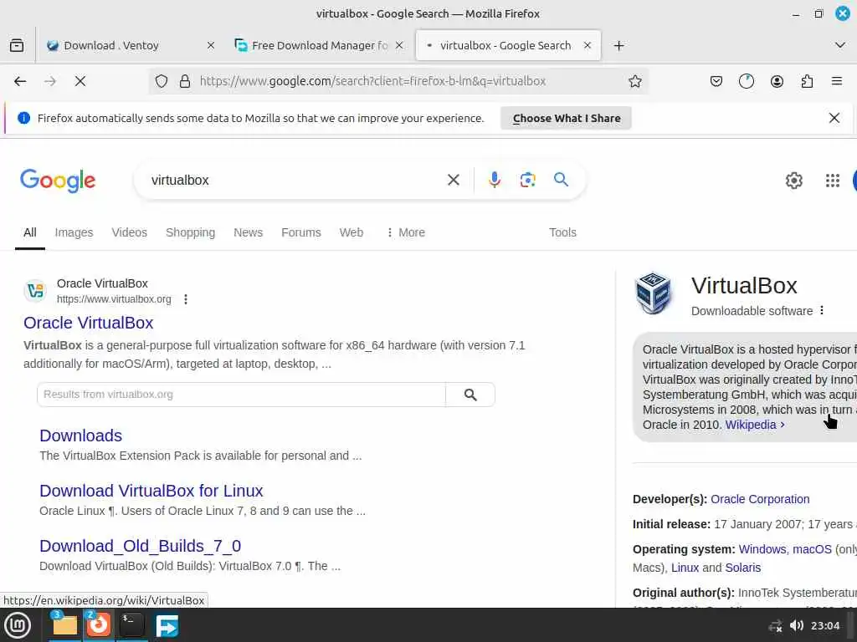Switch to Free Download Manager tab
857x642 pixels.
pyautogui.click(x=320, y=45)
